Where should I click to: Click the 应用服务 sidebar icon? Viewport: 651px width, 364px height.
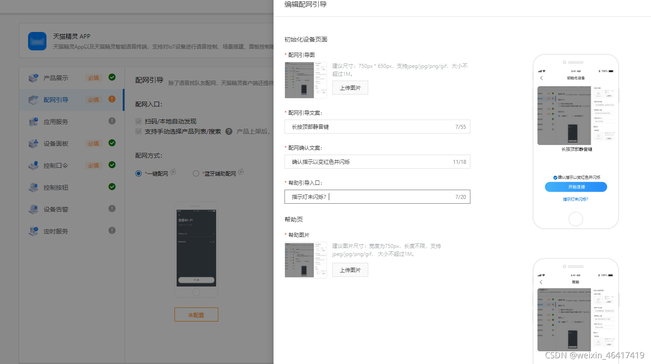tap(33, 122)
